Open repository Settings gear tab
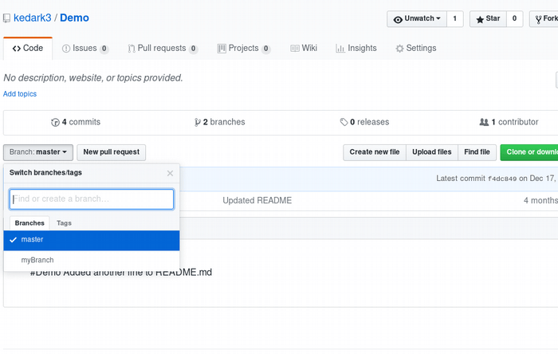This screenshot has height=354, width=558. pyautogui.click(x=416, y=48)
